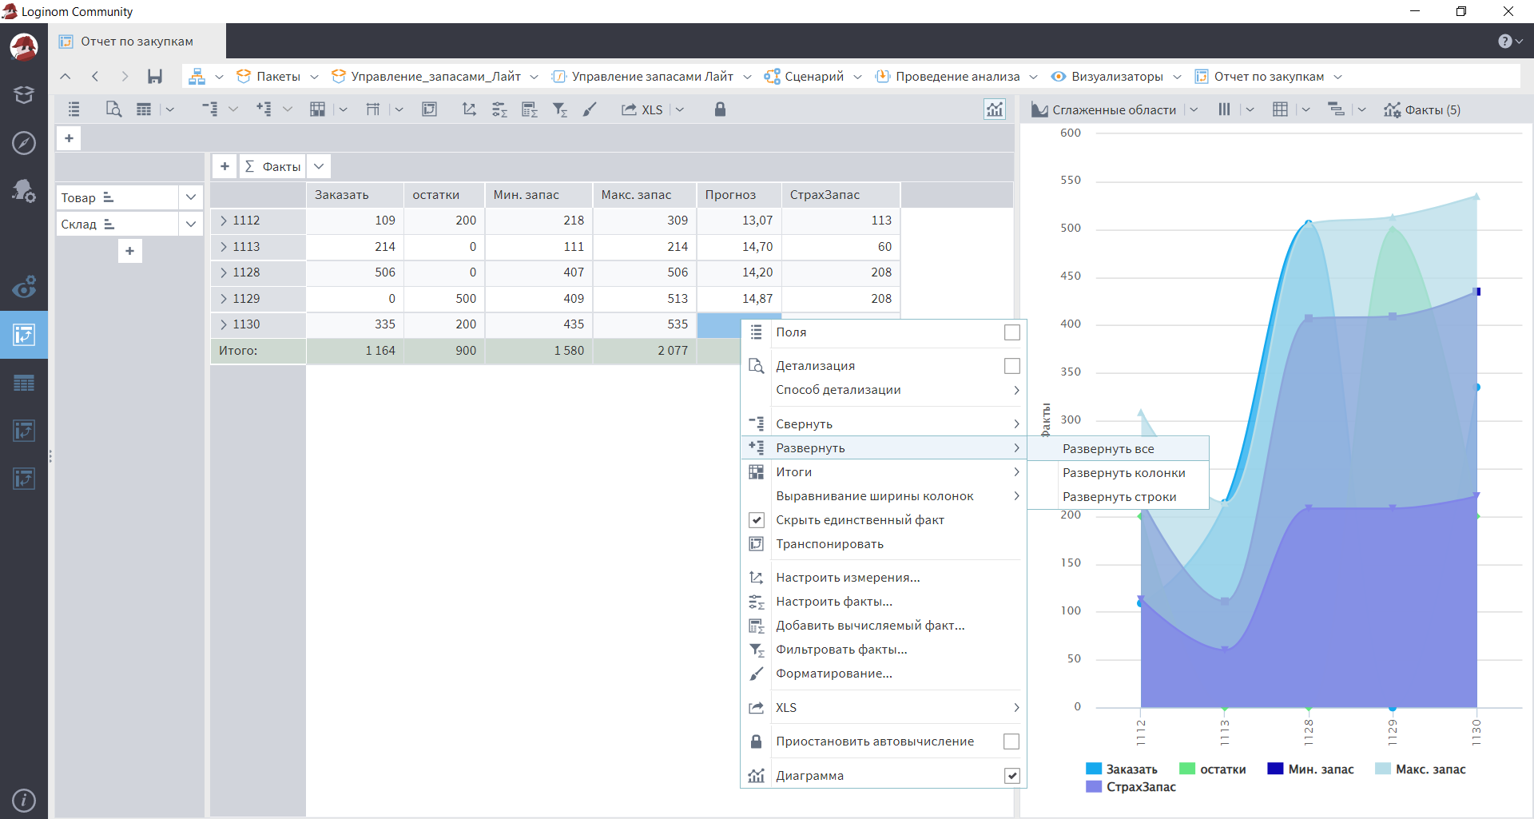Select Развернуть все in submenu

coord(1108,449)
